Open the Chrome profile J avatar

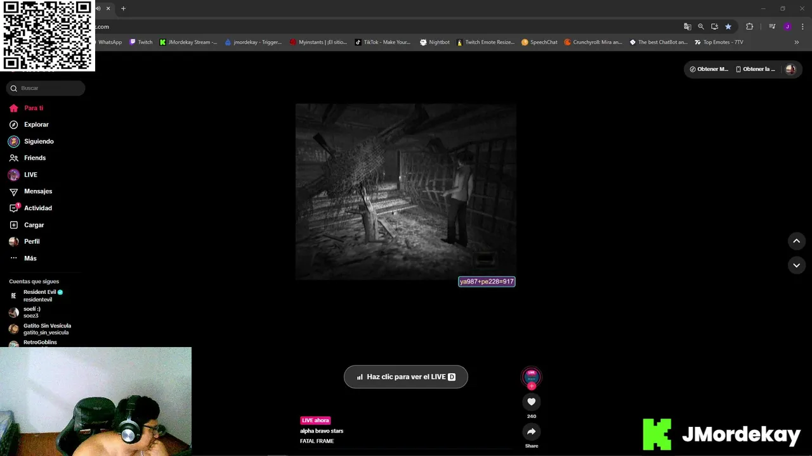coord(787,27)
